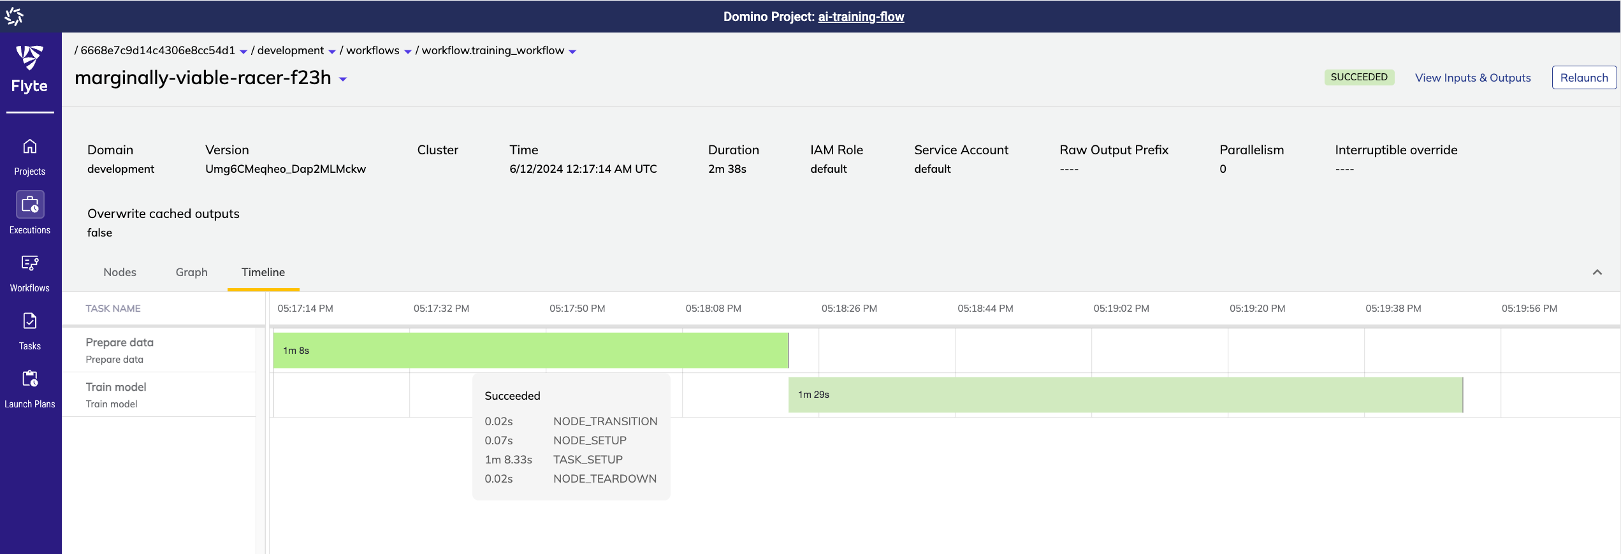Click the 05:19:56 PM timeline label
The width and height of the screenshot is (1621, 554).
pos(1529,309)
